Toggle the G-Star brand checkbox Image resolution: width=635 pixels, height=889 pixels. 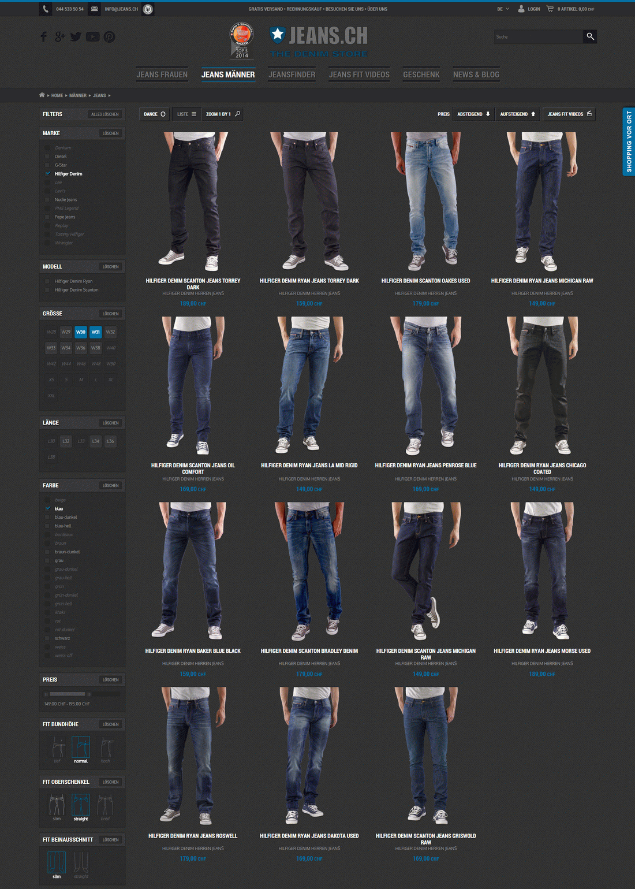click(47, 165)
